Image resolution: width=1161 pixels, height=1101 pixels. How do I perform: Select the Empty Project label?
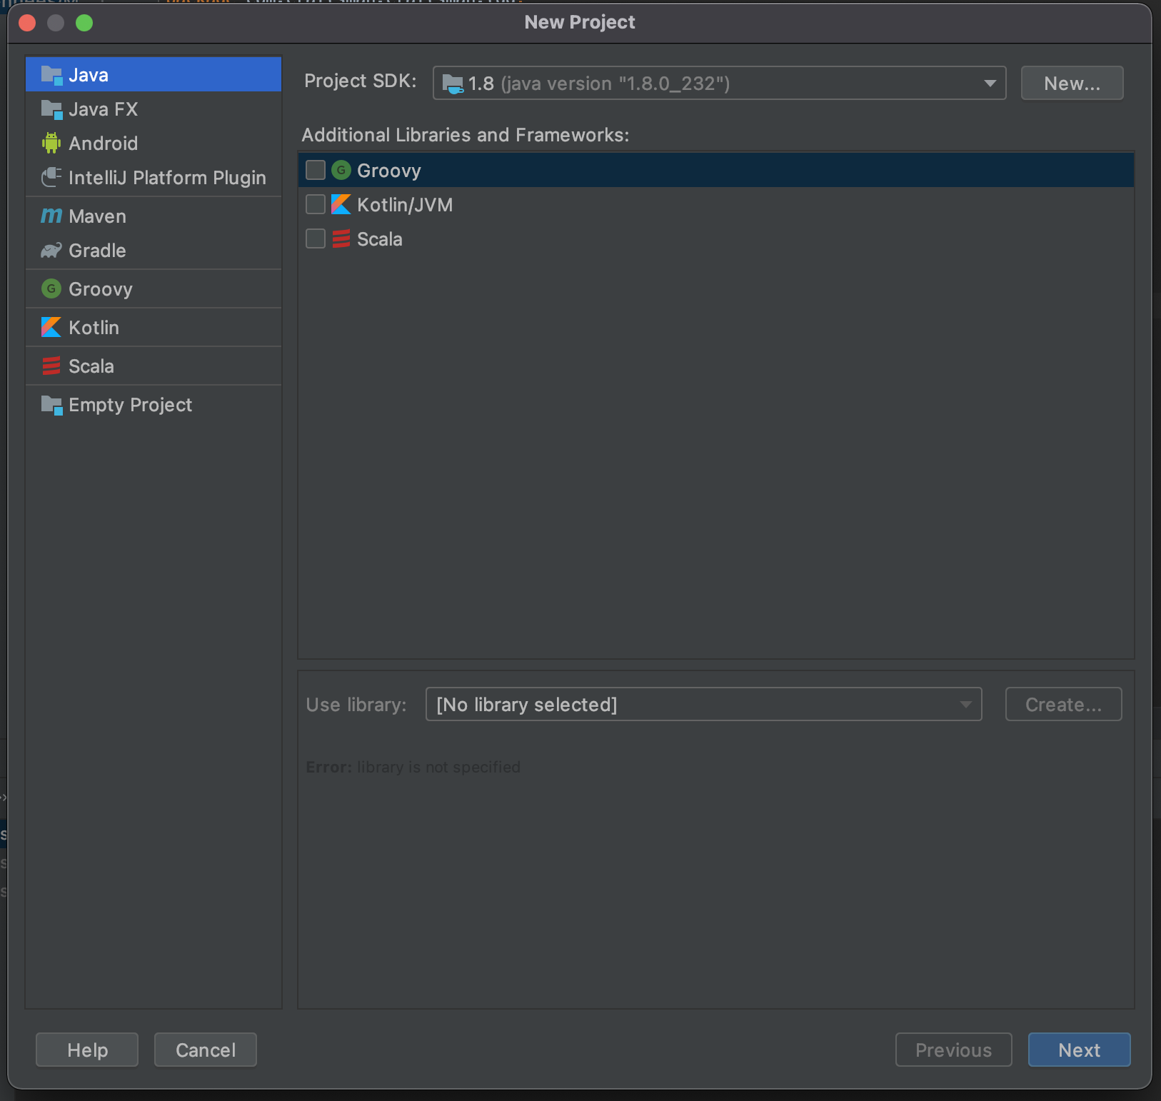[x=131, y=405]
